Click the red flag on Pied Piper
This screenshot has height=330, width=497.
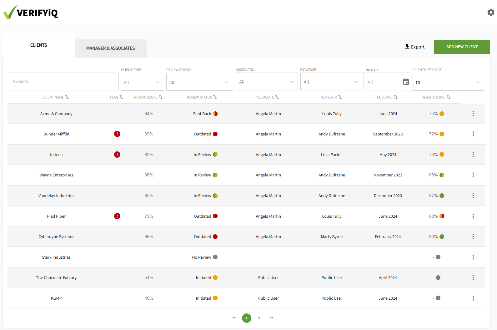[117, 216]
